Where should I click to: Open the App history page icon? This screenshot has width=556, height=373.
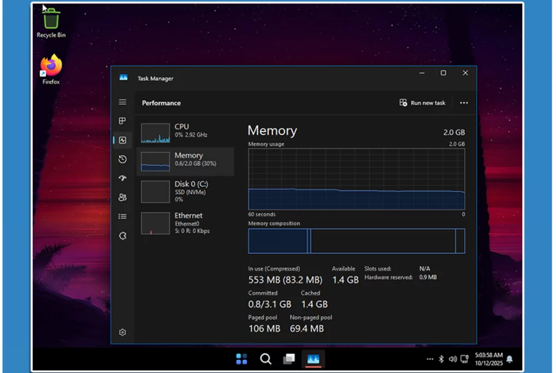tap(123, 159)
